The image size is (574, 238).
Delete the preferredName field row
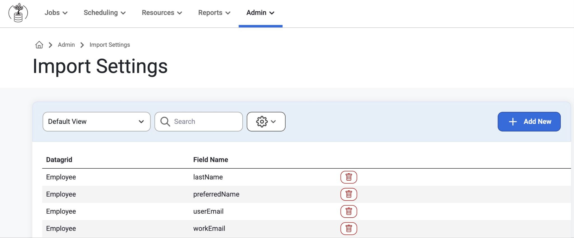pyautogui.click(x=349, y=194)
